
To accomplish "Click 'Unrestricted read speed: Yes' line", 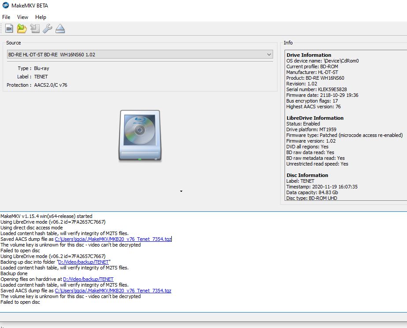I will 317,164.
